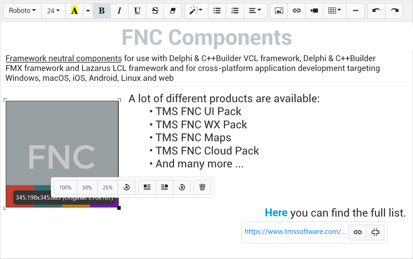Apply italic formatting
The image size is (413, 259).
119,11
